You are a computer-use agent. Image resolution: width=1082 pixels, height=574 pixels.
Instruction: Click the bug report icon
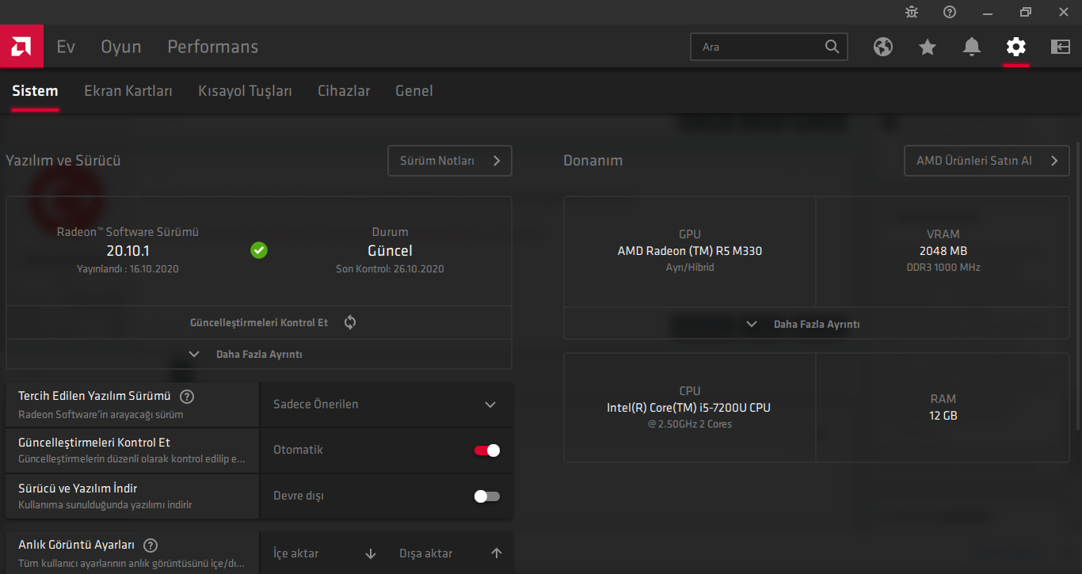pos(912,12)
